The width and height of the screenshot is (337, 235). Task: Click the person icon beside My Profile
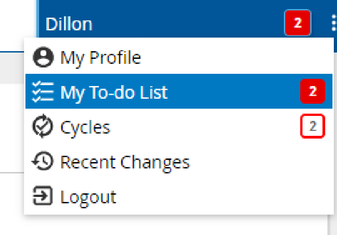[43, 58]
